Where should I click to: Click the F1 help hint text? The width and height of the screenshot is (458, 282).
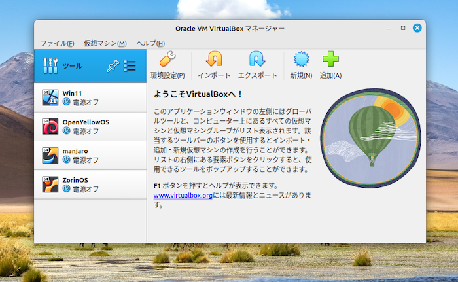216,186
